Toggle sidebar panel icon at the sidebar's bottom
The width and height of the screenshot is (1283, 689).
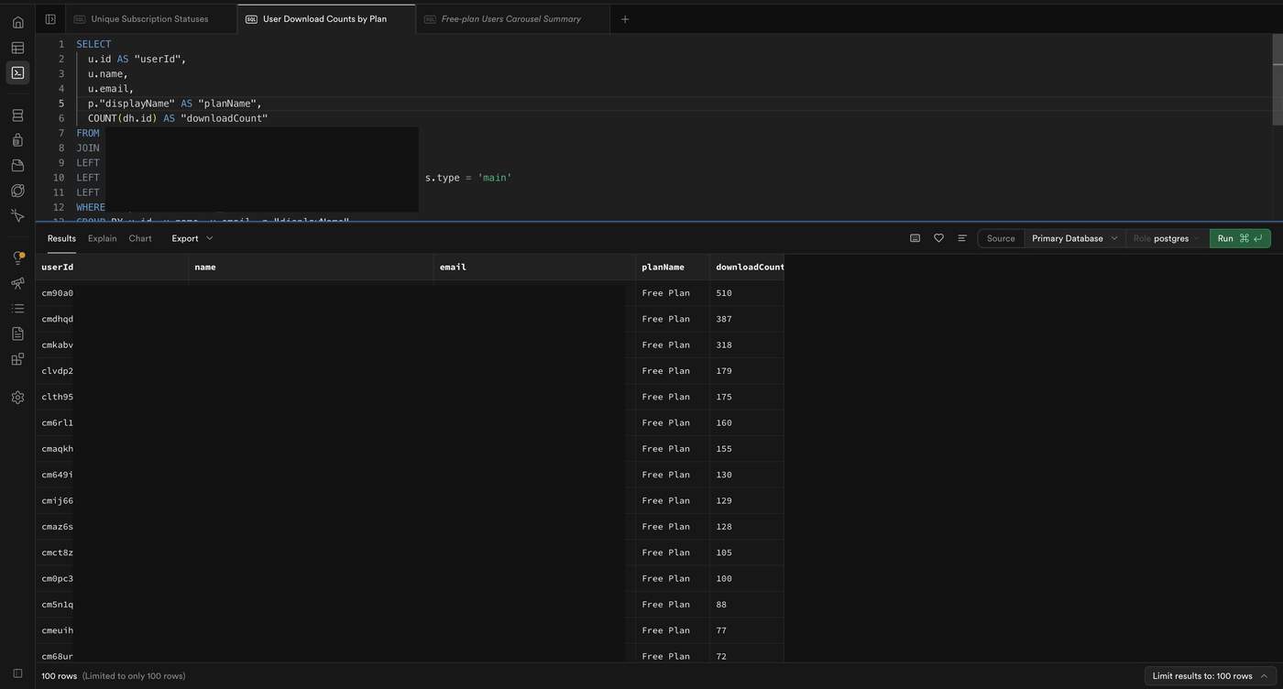point(17,673)
